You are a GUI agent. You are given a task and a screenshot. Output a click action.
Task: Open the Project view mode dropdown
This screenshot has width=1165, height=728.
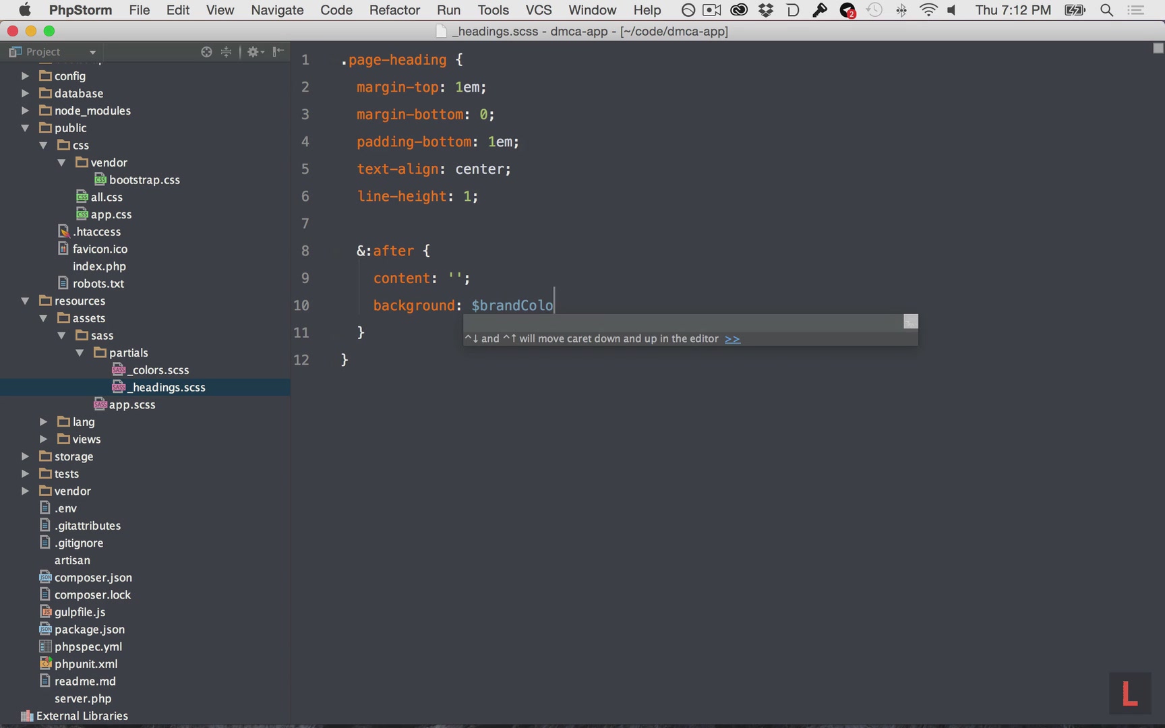(x=92, y=53)
